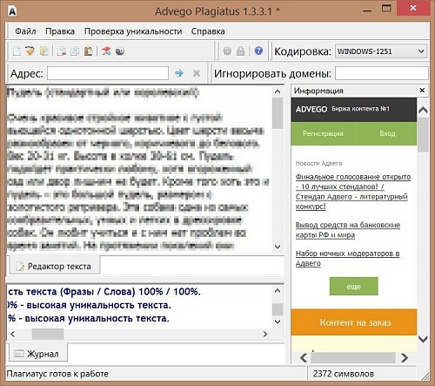Click the text editor scroll down arrow
This screenshot has width=435, height=386.
point(278,247)
